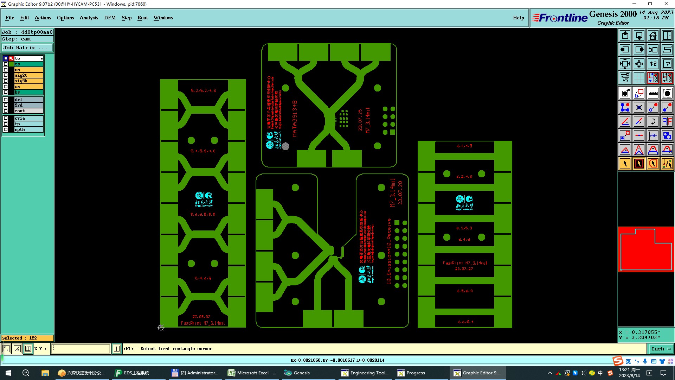
Task: Toggle display checkbox for cs layer
Action: tap(6, 70)
